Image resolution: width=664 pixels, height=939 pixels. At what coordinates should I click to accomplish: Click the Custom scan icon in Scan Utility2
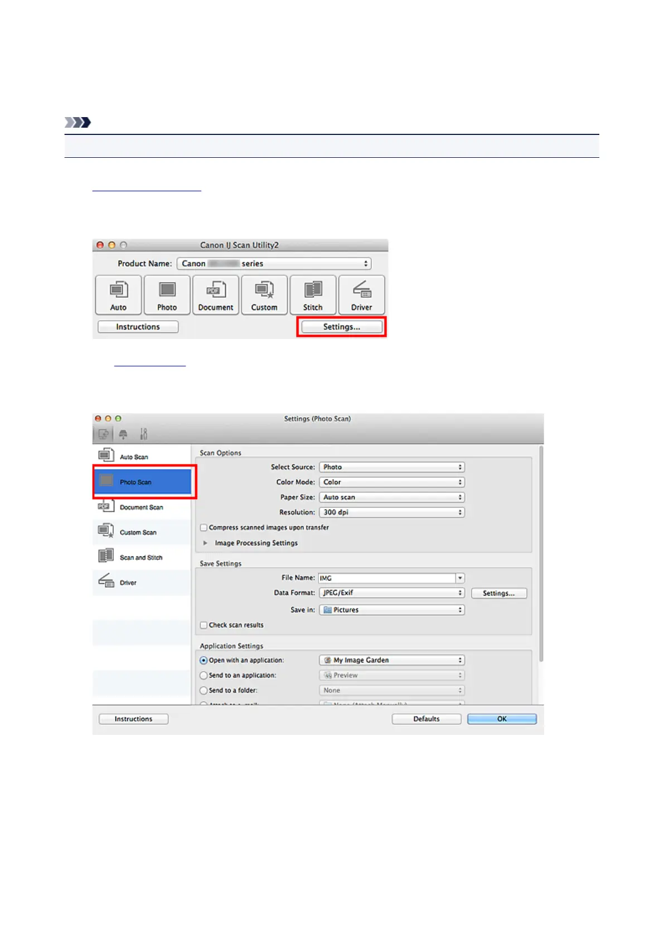[x=264, y=295]
